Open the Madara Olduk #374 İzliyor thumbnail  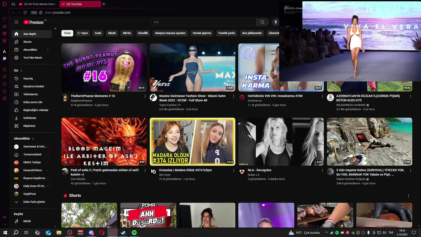coord(192,142)
